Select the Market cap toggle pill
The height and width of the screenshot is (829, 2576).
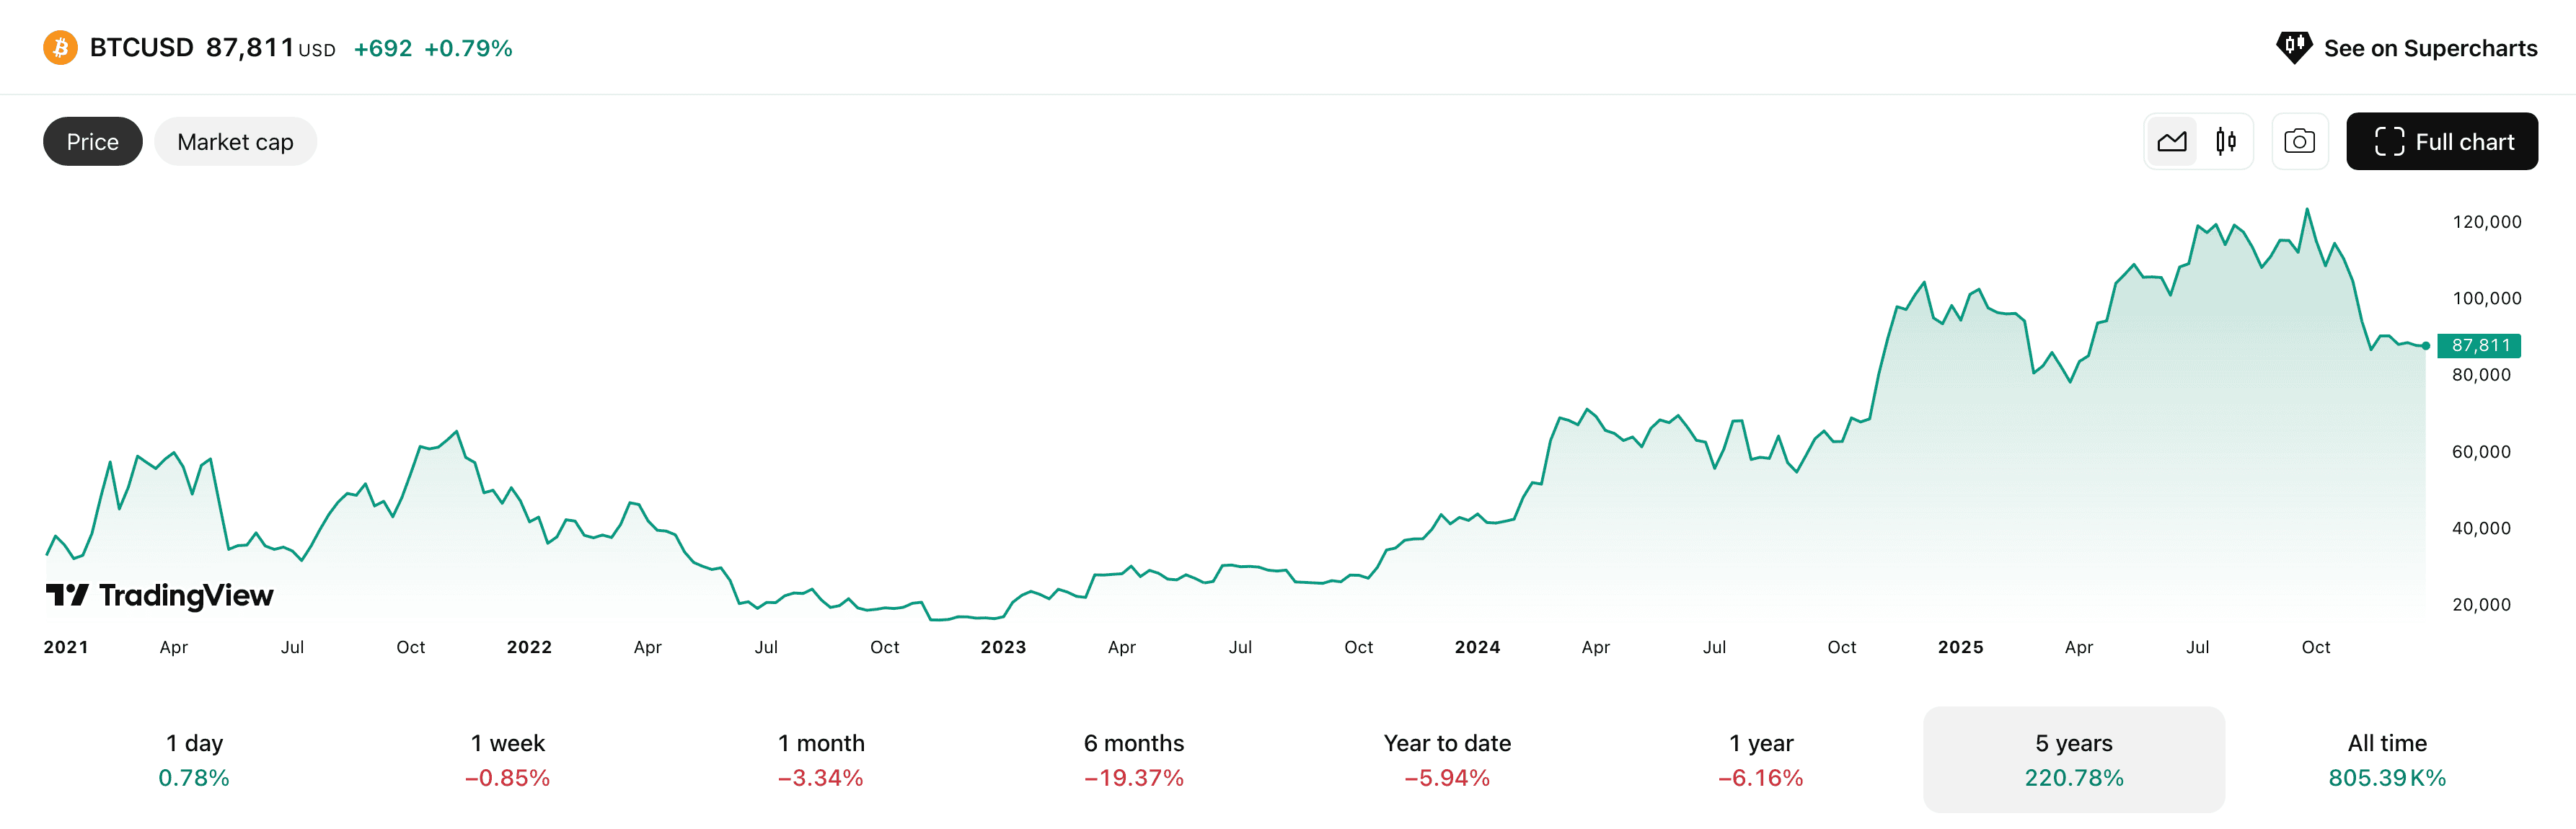click(x=235, y=142)
